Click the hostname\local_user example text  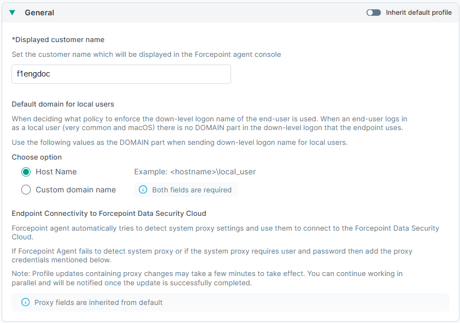click(195, 172)
